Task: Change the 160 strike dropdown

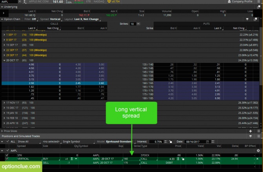Action: [131, 159]
